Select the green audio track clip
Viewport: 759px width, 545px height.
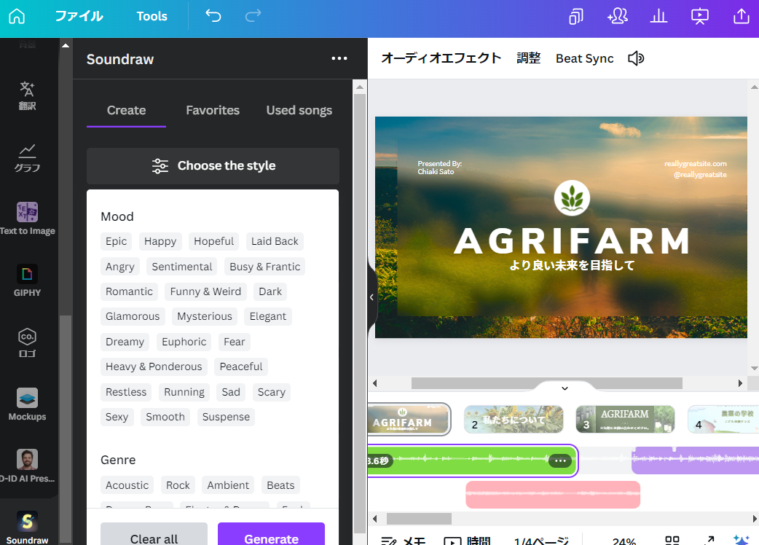[472, 460]
